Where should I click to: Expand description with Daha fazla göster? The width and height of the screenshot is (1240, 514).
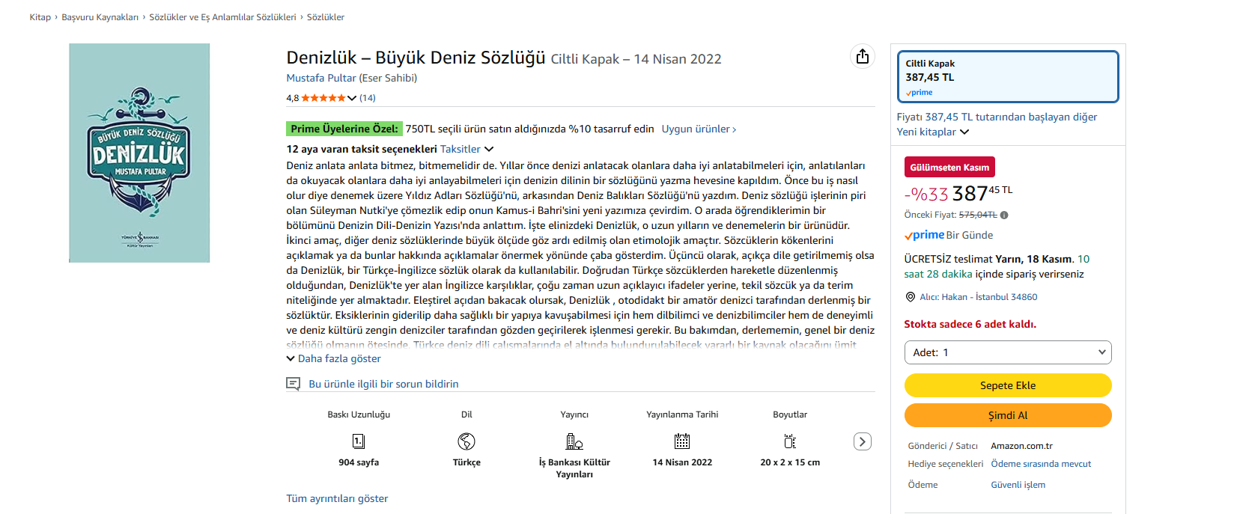click(338, 359)
